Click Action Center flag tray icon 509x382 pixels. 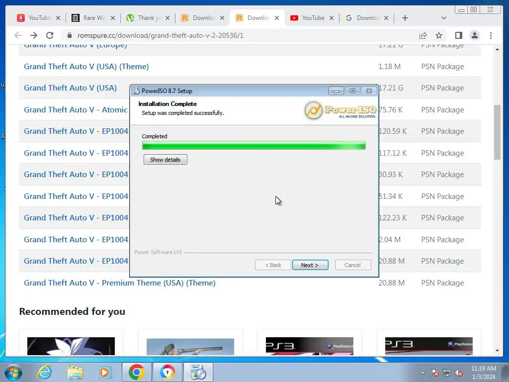[x=434, y=373]
